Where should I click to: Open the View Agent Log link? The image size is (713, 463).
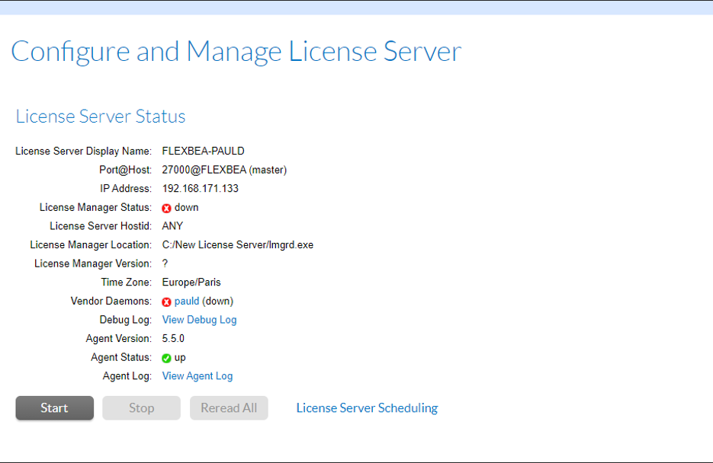click(197, 375)
